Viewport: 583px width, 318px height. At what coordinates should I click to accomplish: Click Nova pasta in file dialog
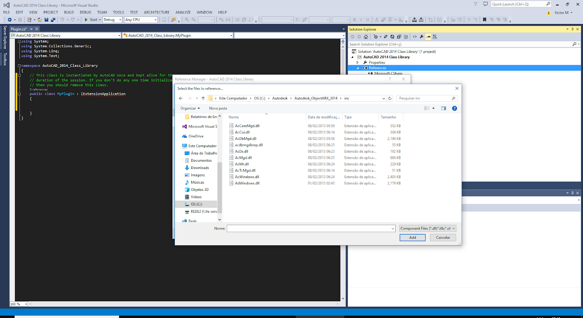(x=218, y=108)
